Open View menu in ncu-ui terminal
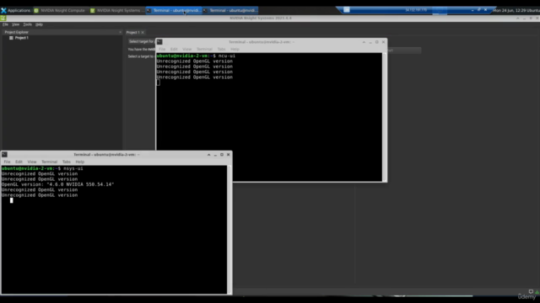 click(x=187, y=49)
